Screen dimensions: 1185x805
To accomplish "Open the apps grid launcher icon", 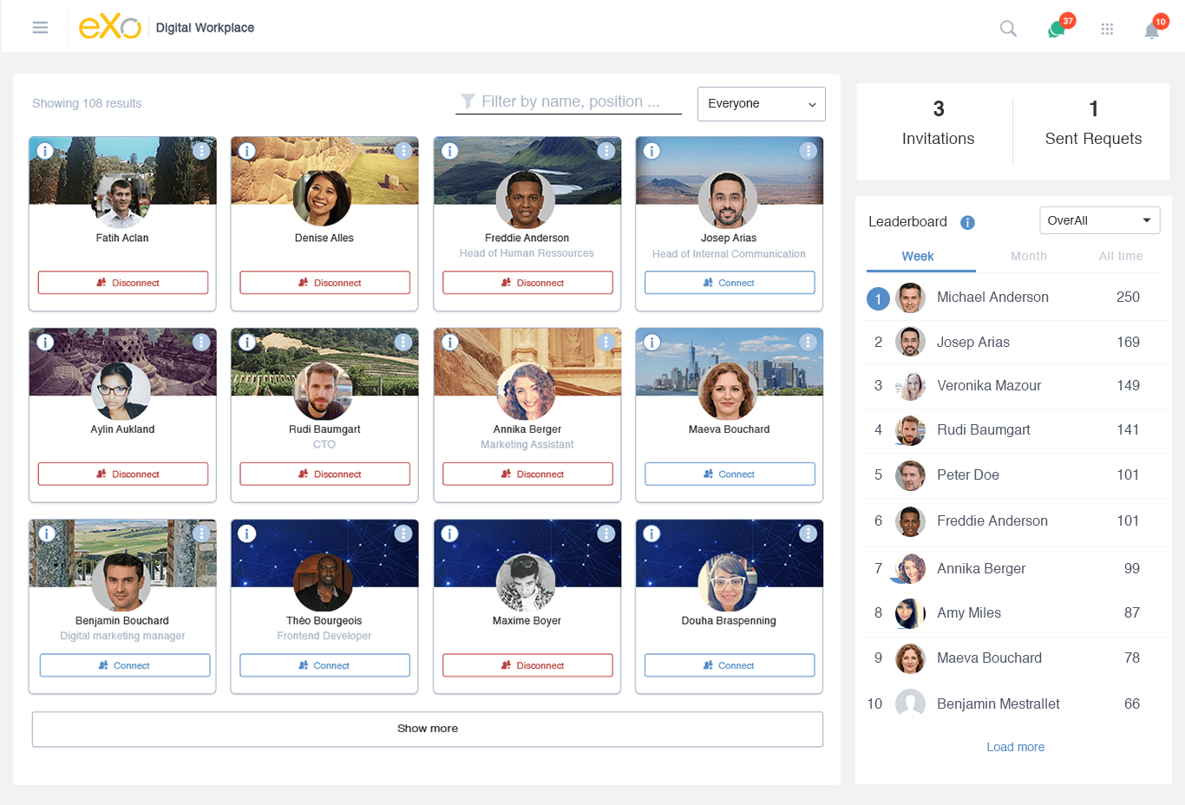I will (x=1107, y=29).
